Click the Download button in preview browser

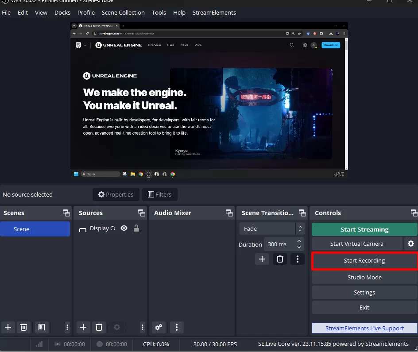click(331, 45)
